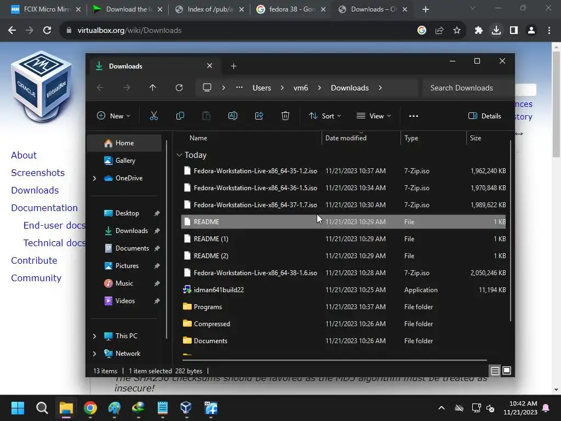Viewport: 561px width, 421px height.
Task: Open the New dropdown in Explorer
Action: coord(113,116)
